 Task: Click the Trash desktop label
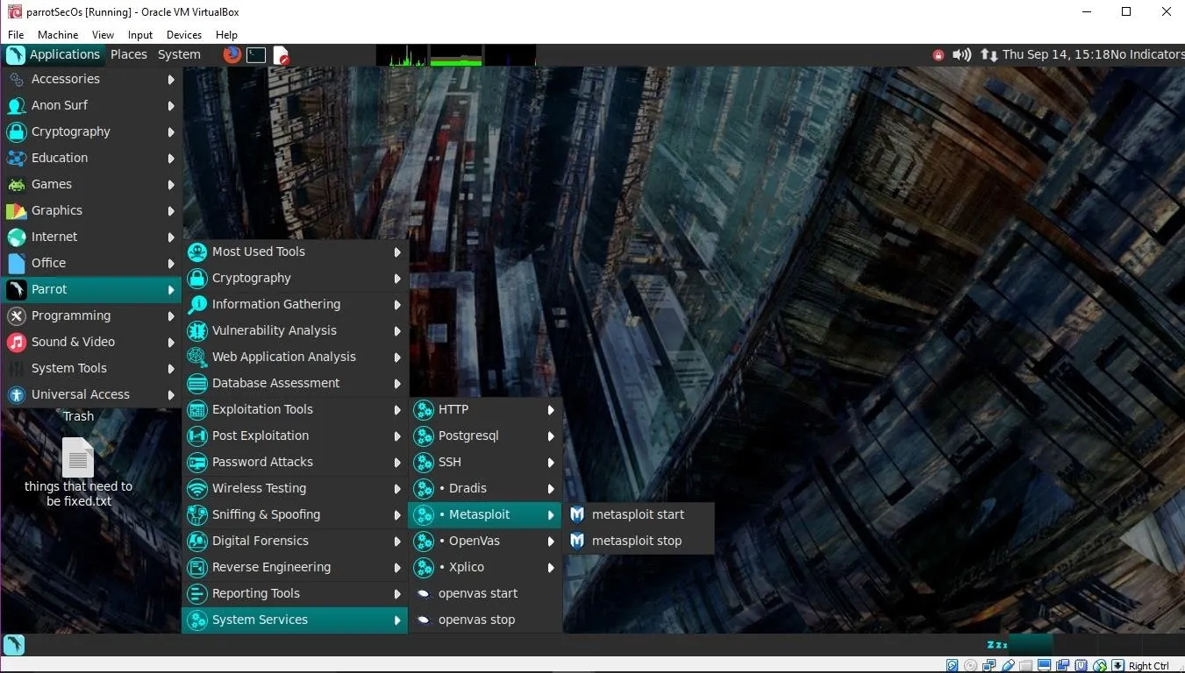coord(78,416)
